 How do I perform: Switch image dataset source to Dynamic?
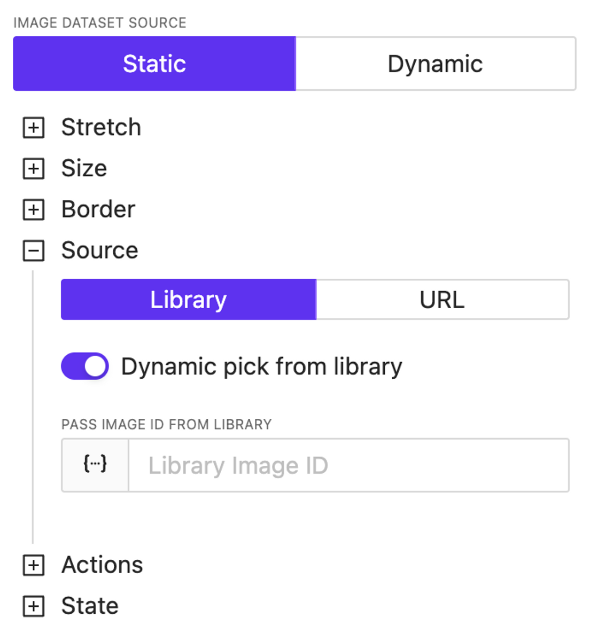click(x=435, y=64)
